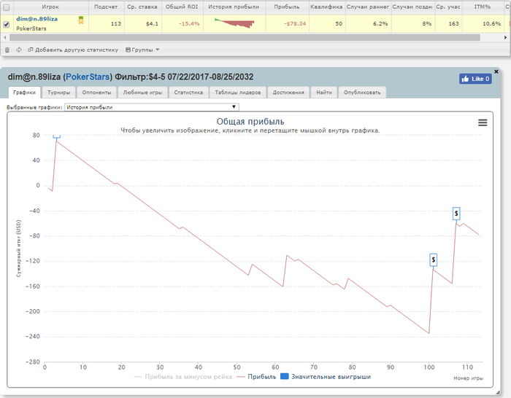This screenshot has width=511, height=398.
Task: Uncheck the dim@n.89liza row checkbox
Action: point(7,24)
